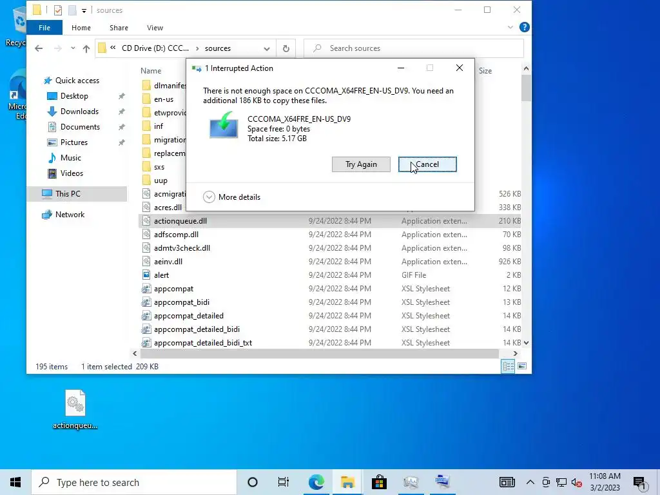
Task: Click the aeinv.dll file icon
Action: click(146, 262)
